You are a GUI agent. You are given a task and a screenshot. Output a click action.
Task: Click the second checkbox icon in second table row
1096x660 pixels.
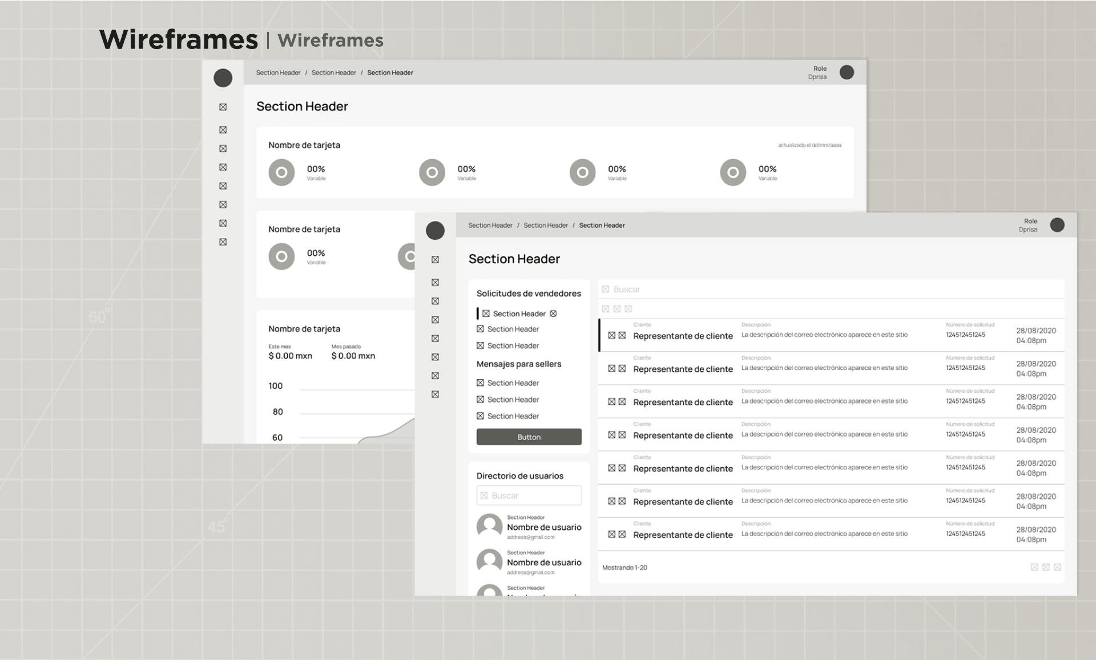[x=622, y=368]
